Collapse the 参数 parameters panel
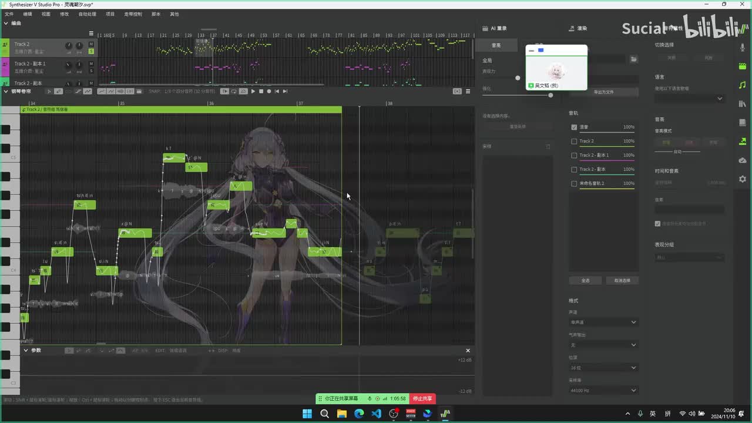This screenshot has width=752, height=423. pyautogui.click(x=25, y=350)
